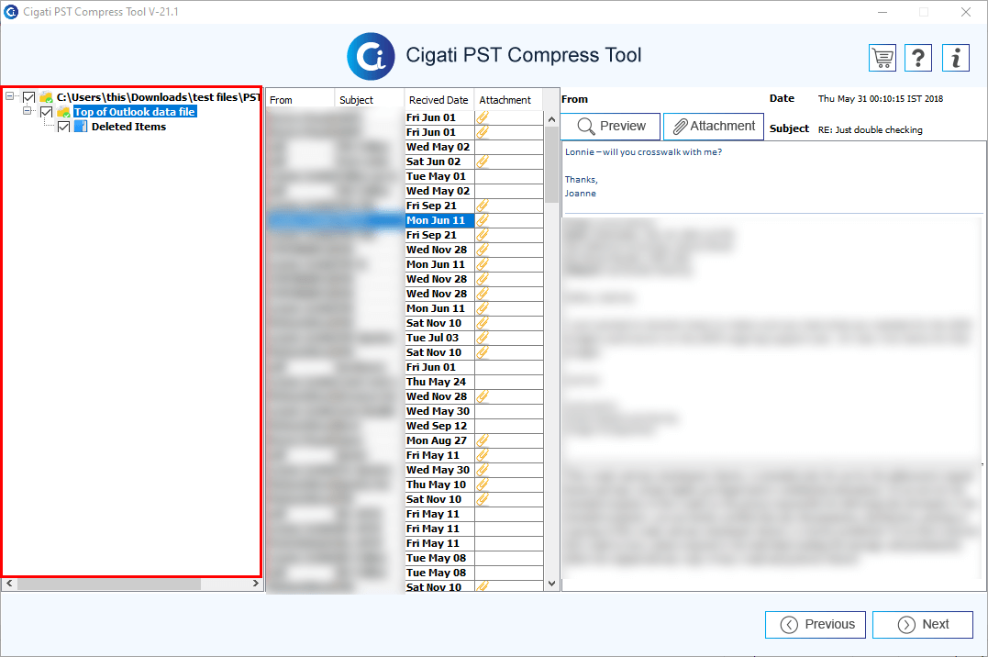Open the question mark help icon

pos(918,58)
